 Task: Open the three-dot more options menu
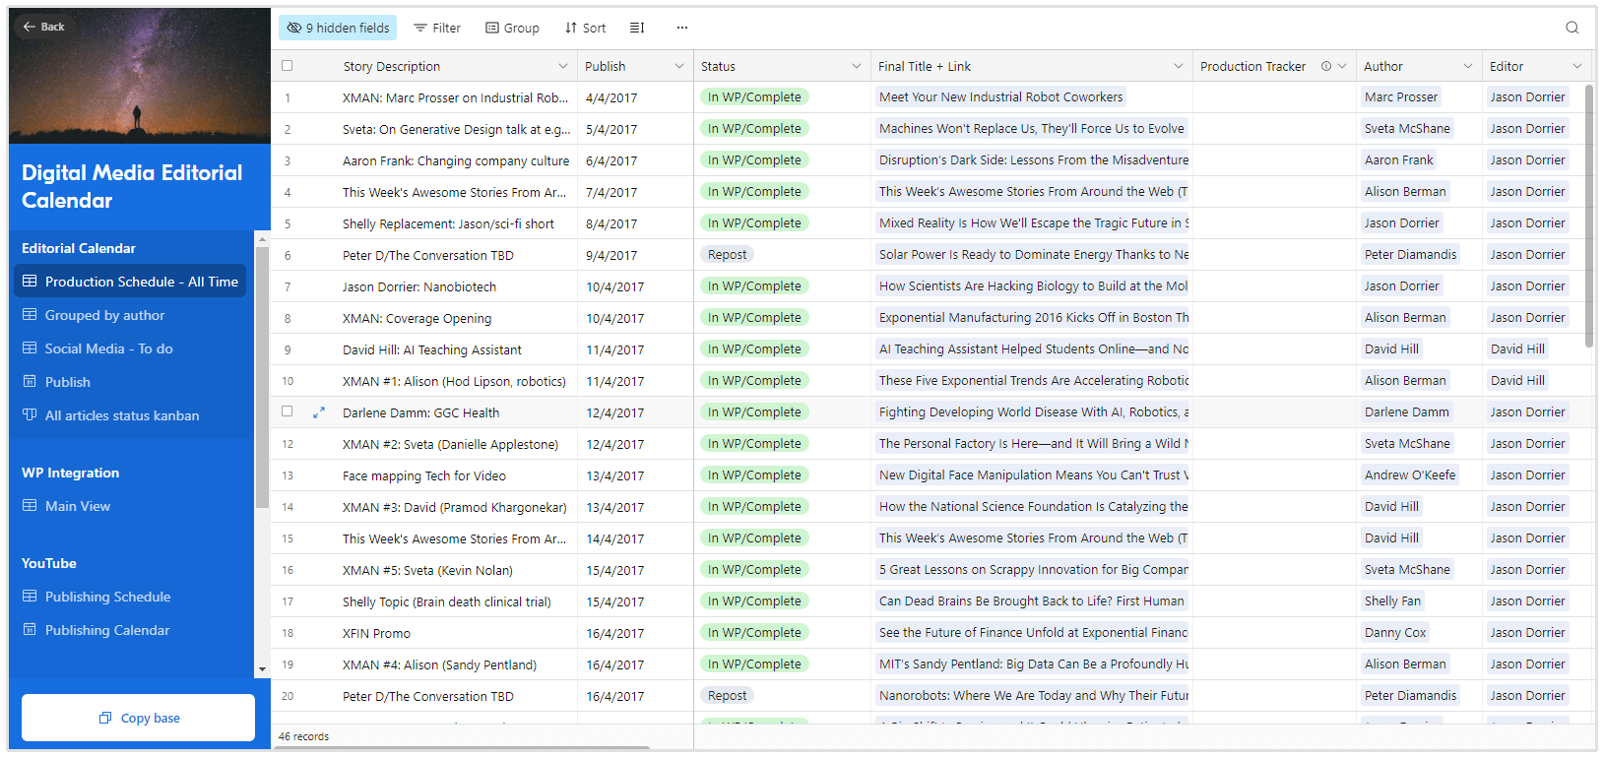click(681, 28)
